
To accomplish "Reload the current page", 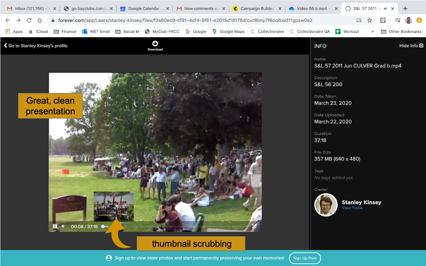I will point(29,21).
